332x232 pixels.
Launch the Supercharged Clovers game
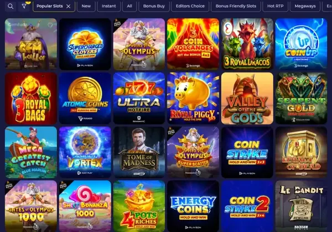pos(85,44)
